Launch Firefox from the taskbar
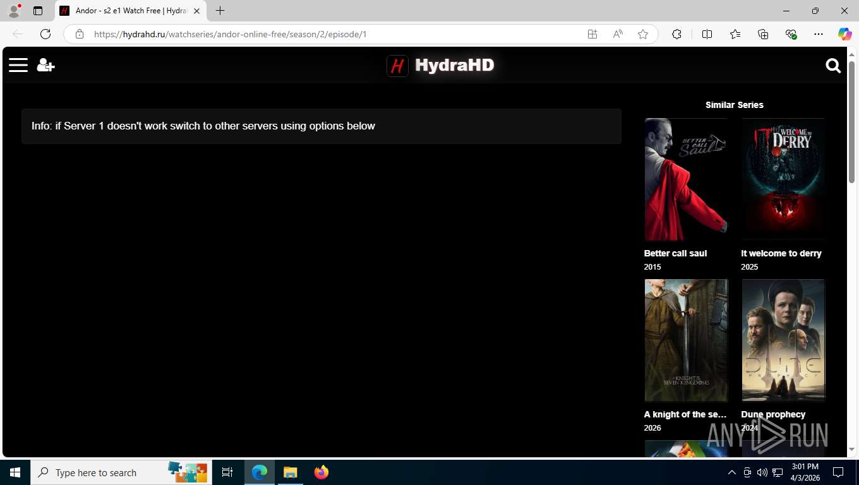The image size is (859, 485). [x=321, y=472]
